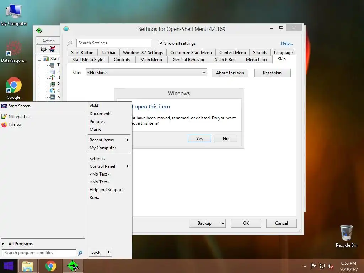This screenshot has width=364, height=273.
Task: Open the Google Chrome desktop shortcut
Action: 14,89
